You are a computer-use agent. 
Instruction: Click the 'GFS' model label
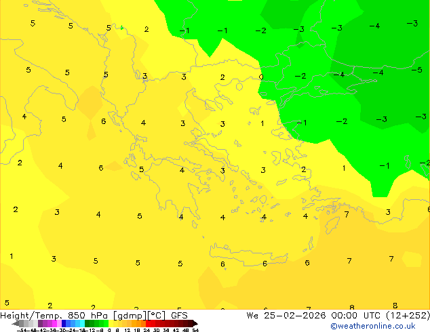click(x=179, y=316)
